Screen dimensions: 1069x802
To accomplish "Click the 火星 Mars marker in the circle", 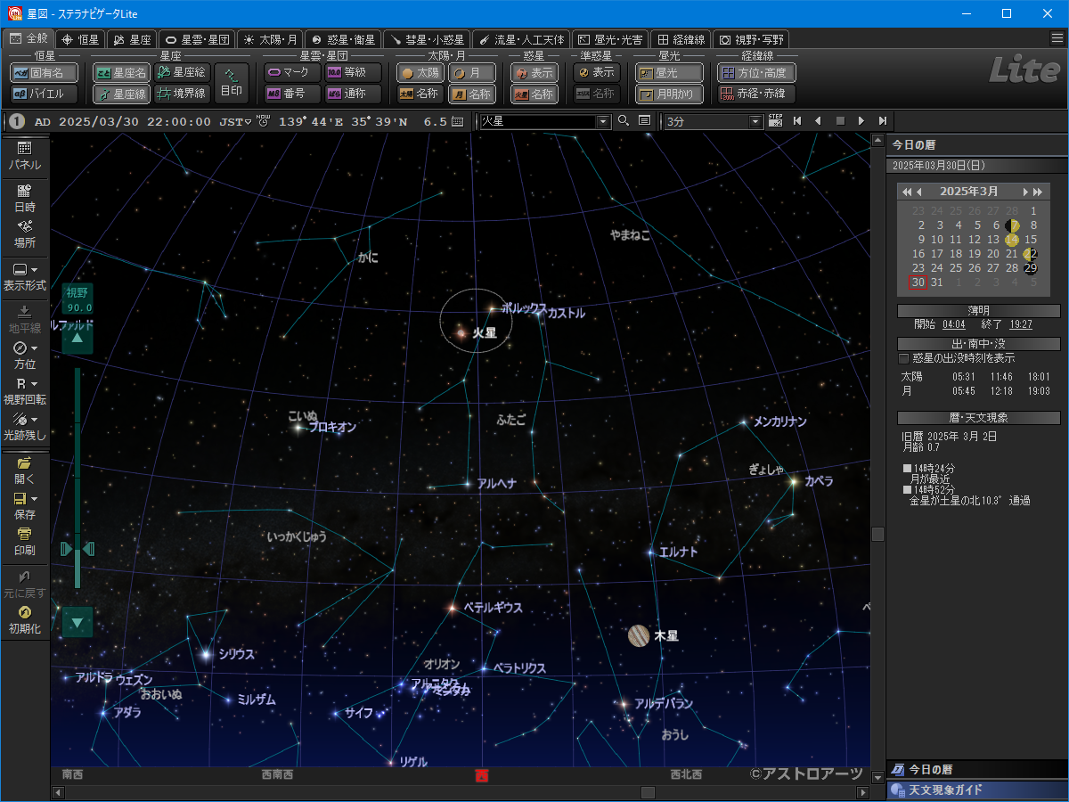I will [x=461, y=332].
